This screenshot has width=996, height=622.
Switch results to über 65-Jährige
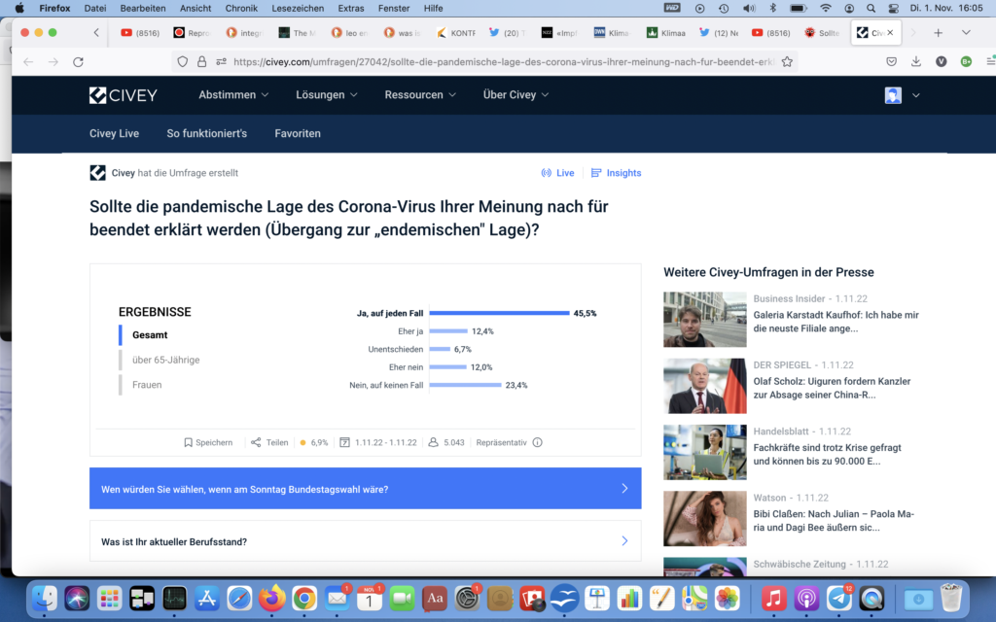[165, 360]
